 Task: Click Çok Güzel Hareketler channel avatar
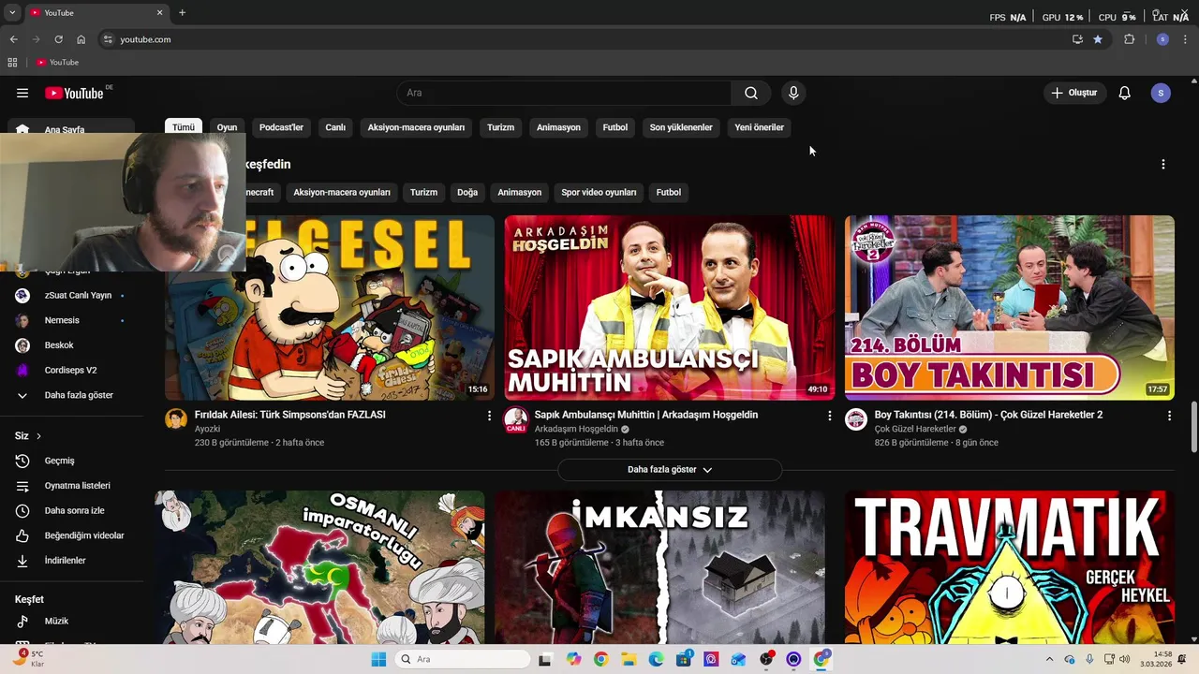coord(856,419)
